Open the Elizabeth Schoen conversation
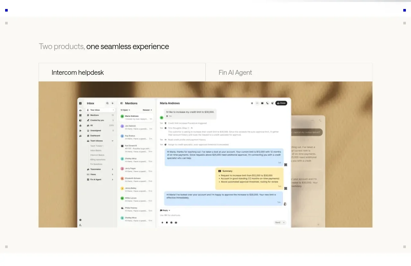The height and width of the screenshot is (266, 411). (x=136, y=180)
